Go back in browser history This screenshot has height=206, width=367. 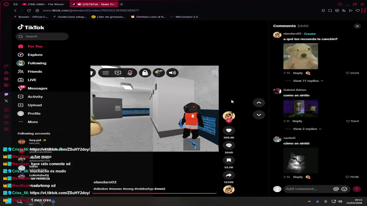(x=15, y=11)
